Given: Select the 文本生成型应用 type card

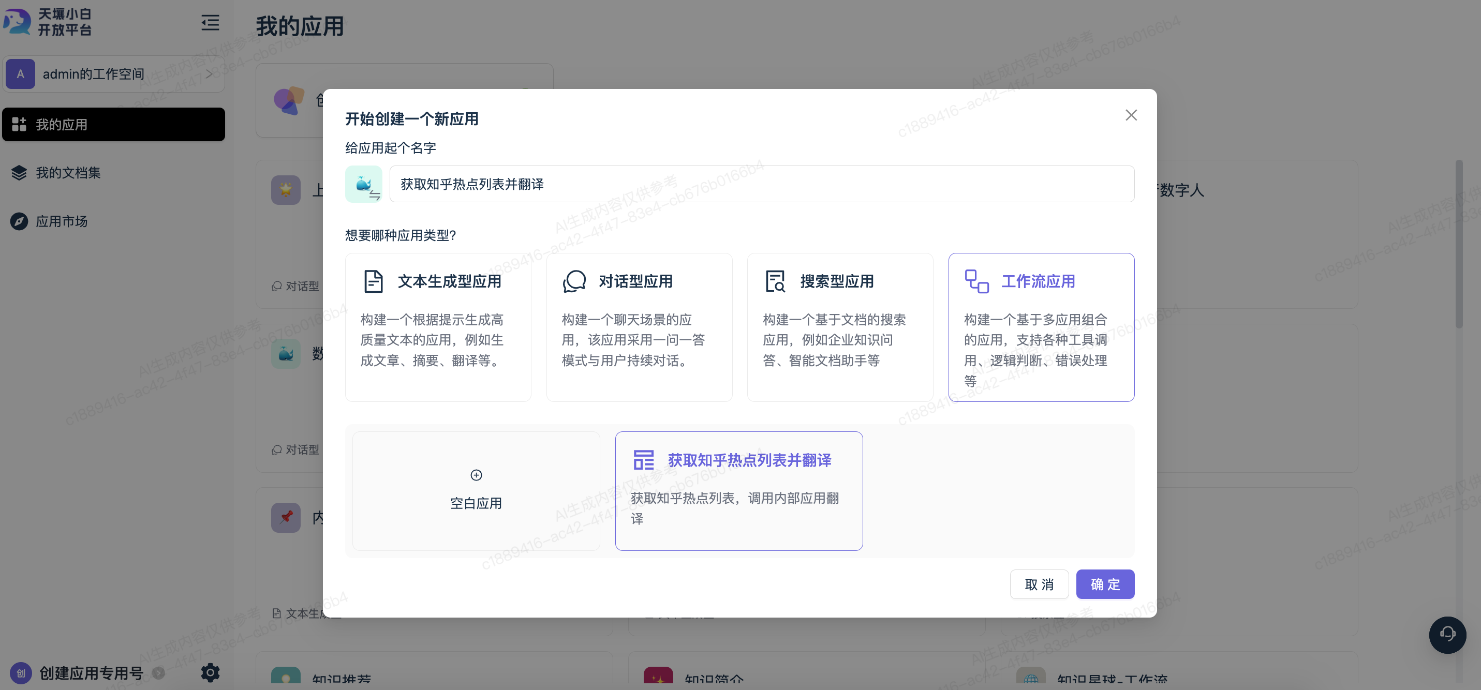Looking at the screenshot, I should pos(438,327).
